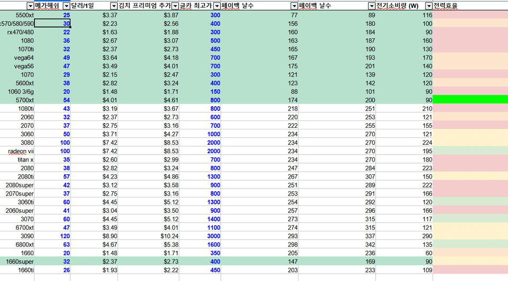Select the 1070ti name cell
Viewport: 508px width, 281px height.
tap(17, 49)
